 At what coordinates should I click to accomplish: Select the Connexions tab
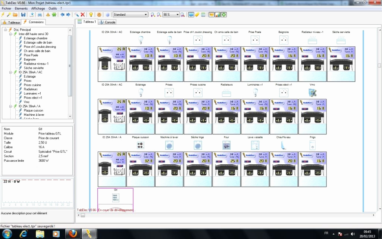pyautogui.click(x=33, y=22)
